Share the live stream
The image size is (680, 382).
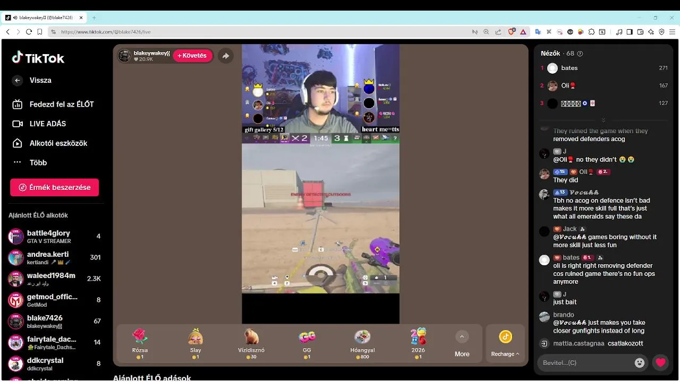click(226, 56)
